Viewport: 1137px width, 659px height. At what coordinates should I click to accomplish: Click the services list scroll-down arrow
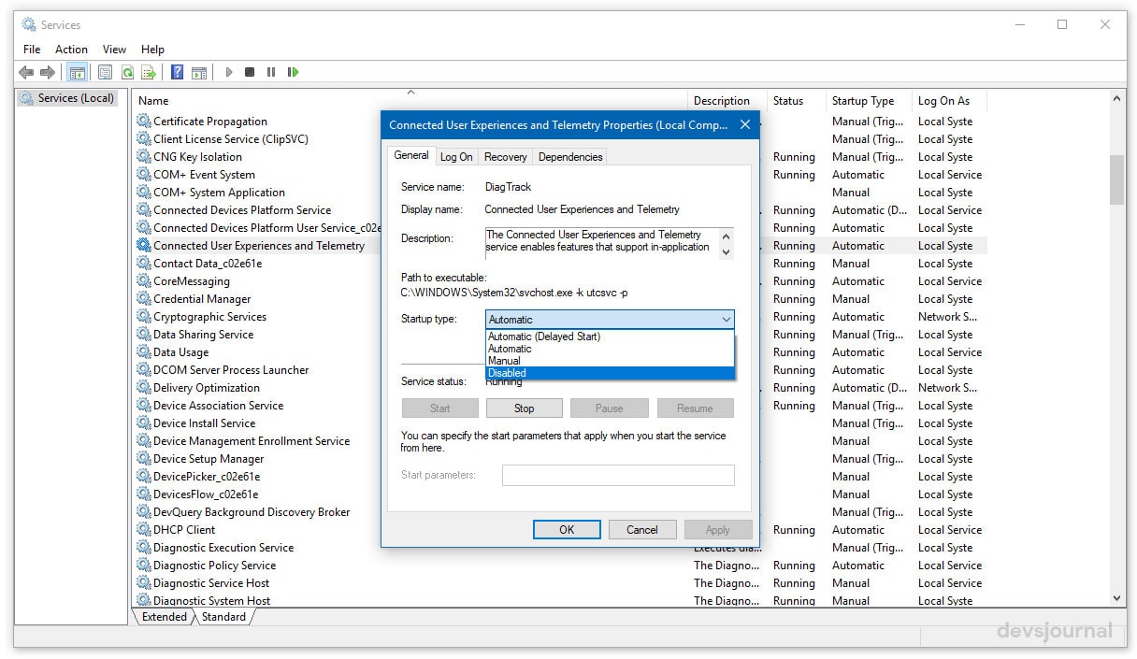1117,598
